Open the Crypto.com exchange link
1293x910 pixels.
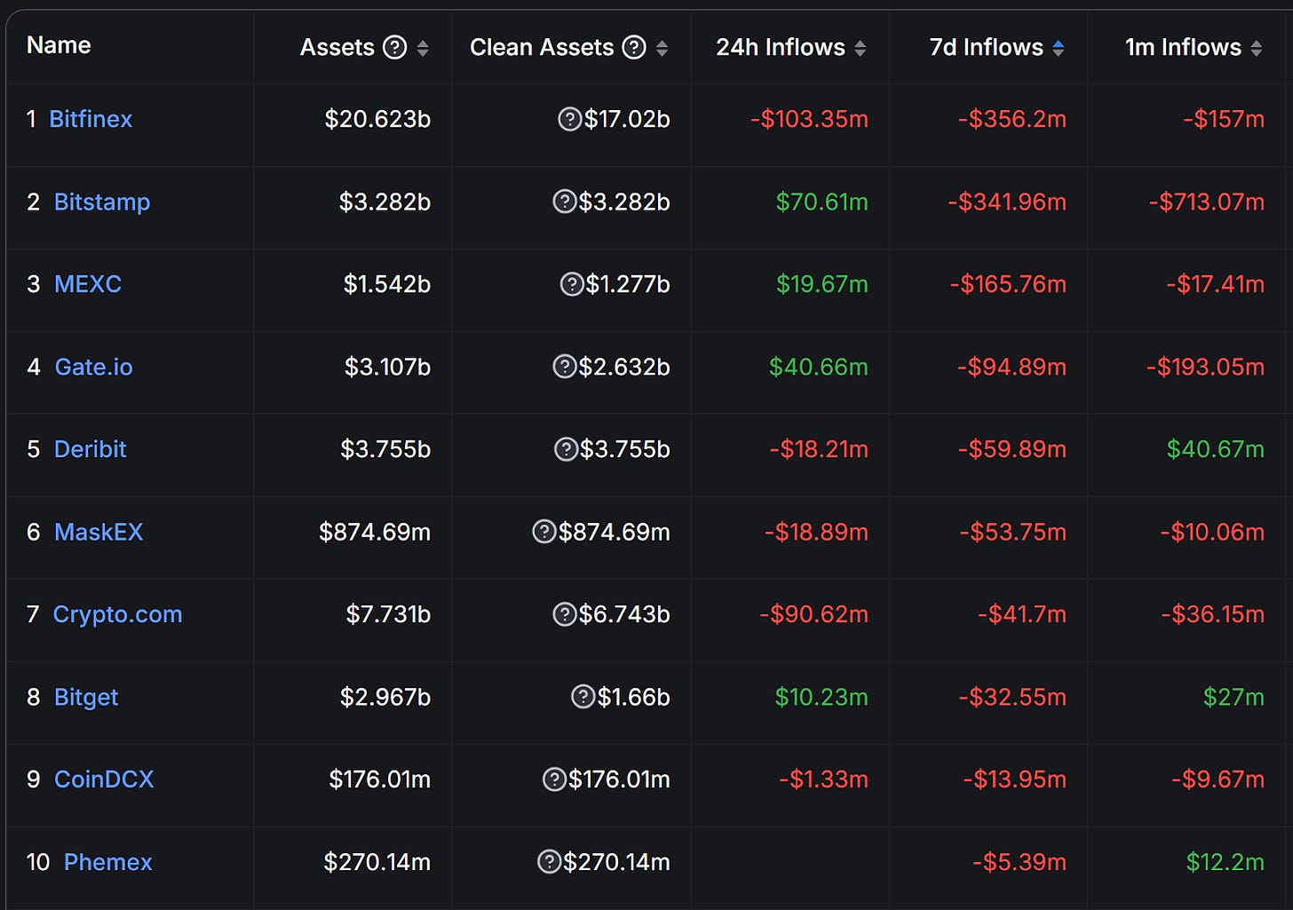click(x=117, y=614)
